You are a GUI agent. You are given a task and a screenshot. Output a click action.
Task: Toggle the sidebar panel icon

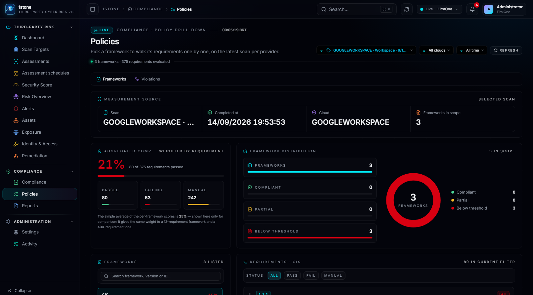(x=93, y=9)
